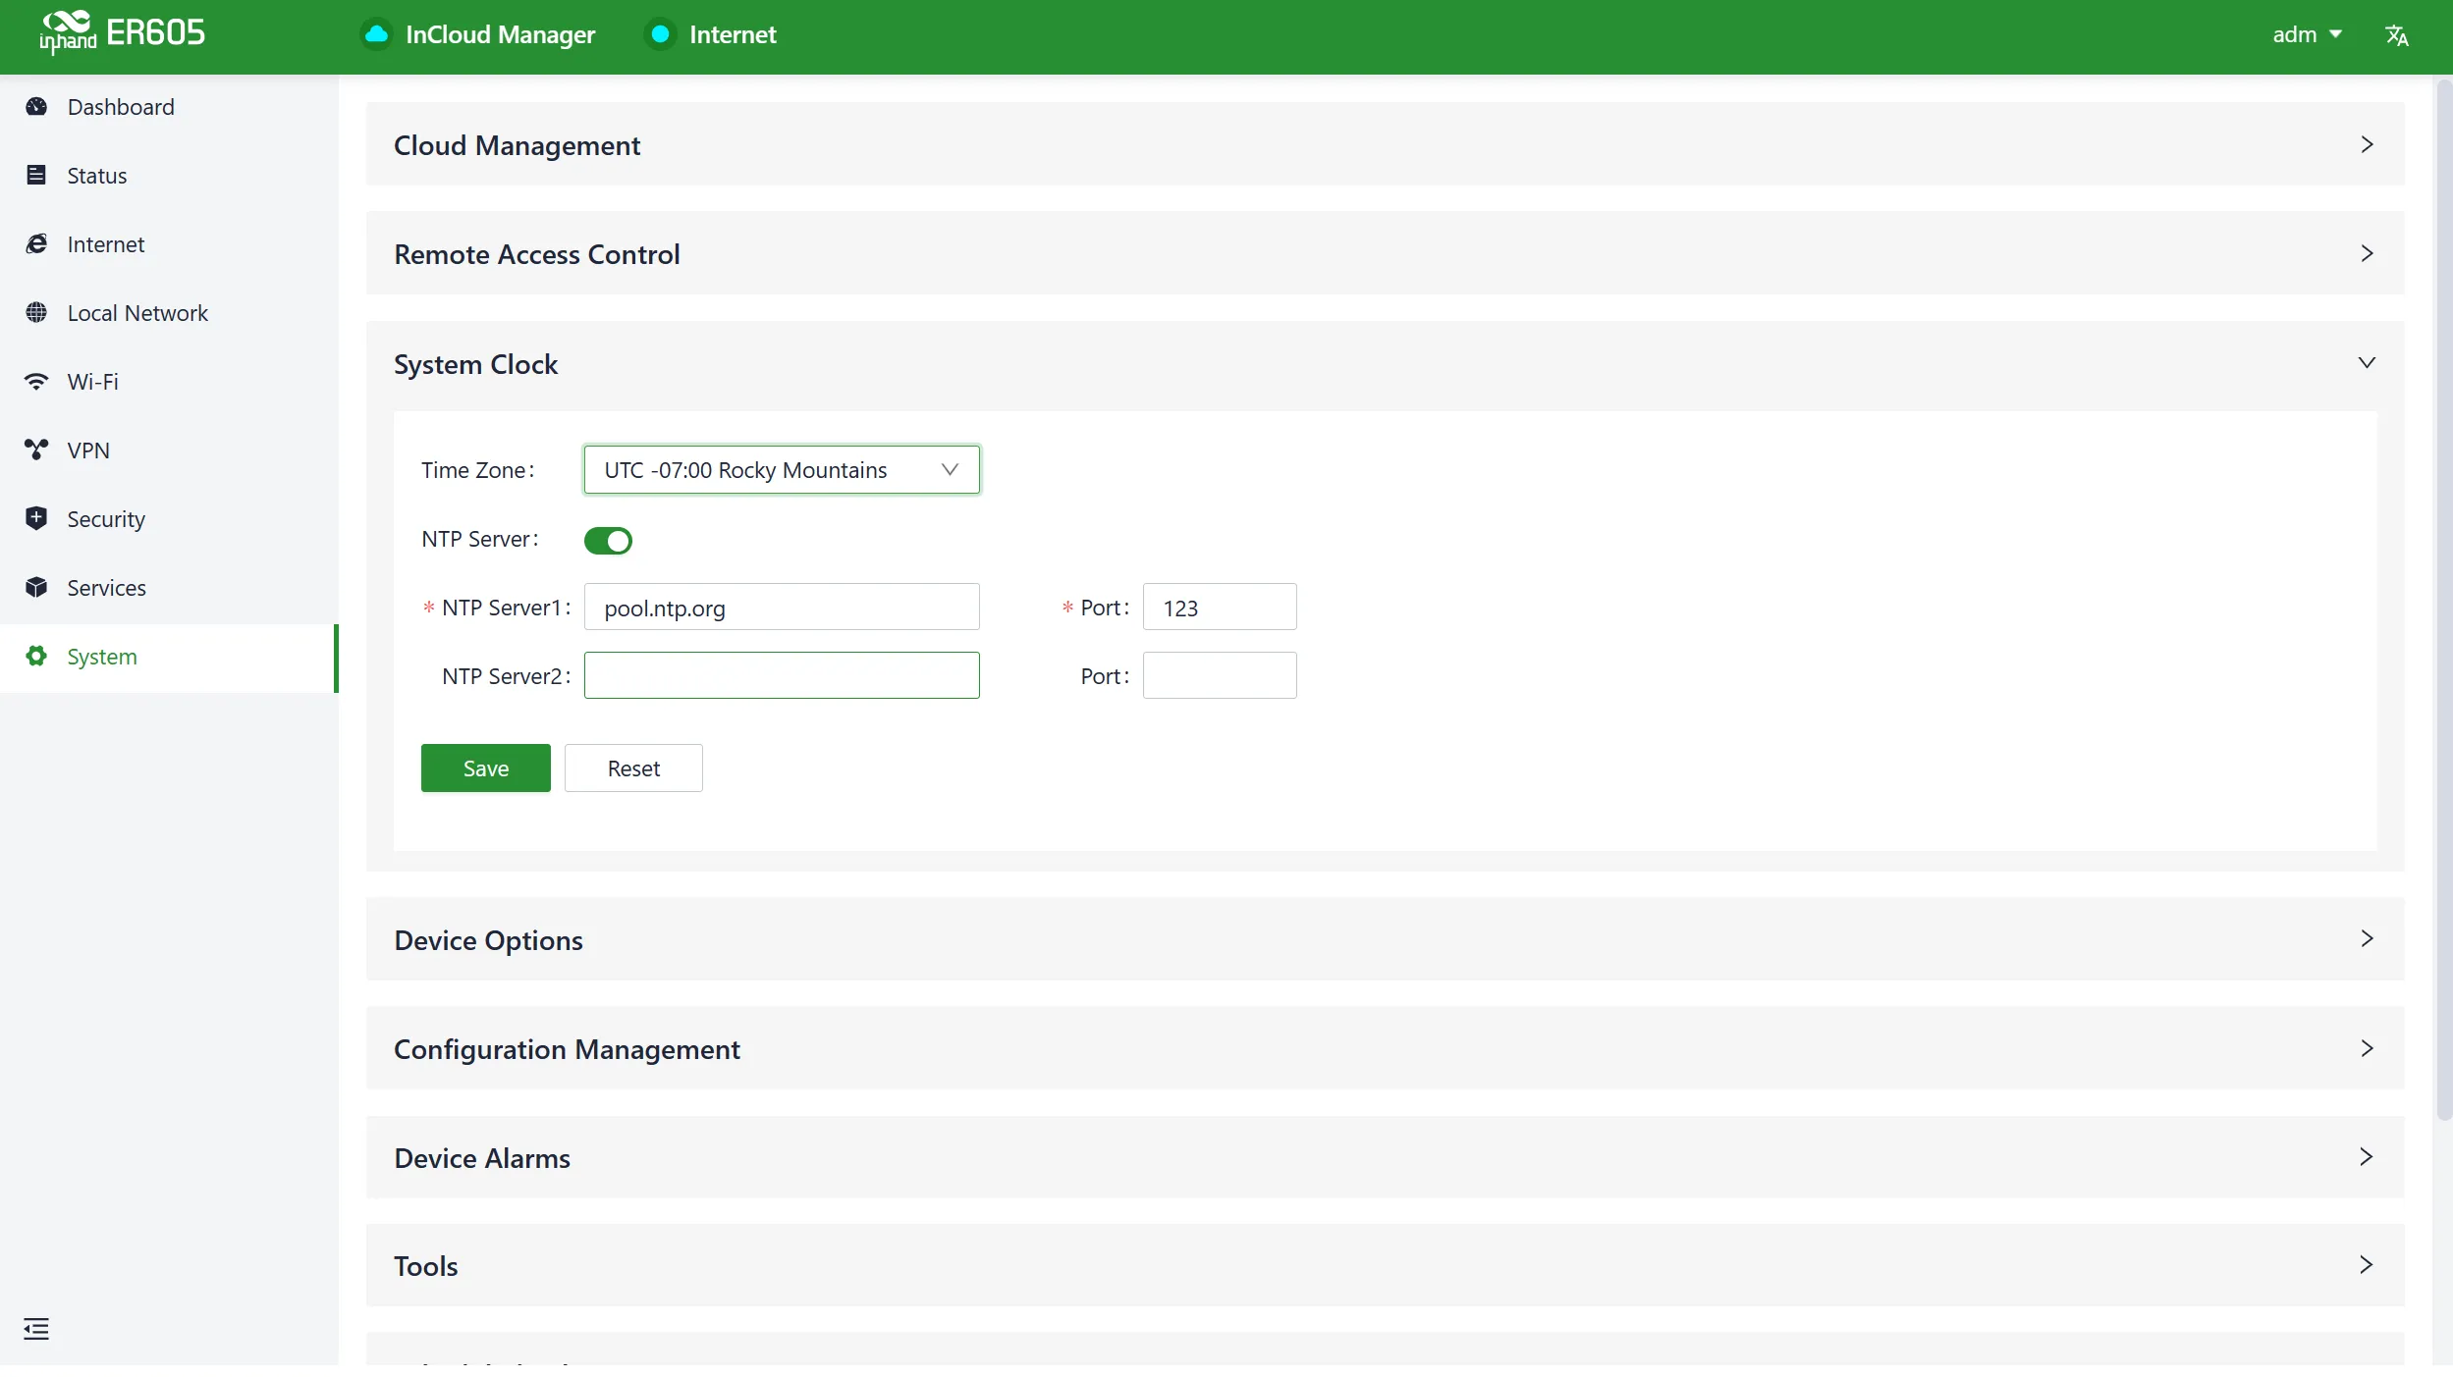
Task: Click the System gear icon in the sidebar
Action: (36, 657)
